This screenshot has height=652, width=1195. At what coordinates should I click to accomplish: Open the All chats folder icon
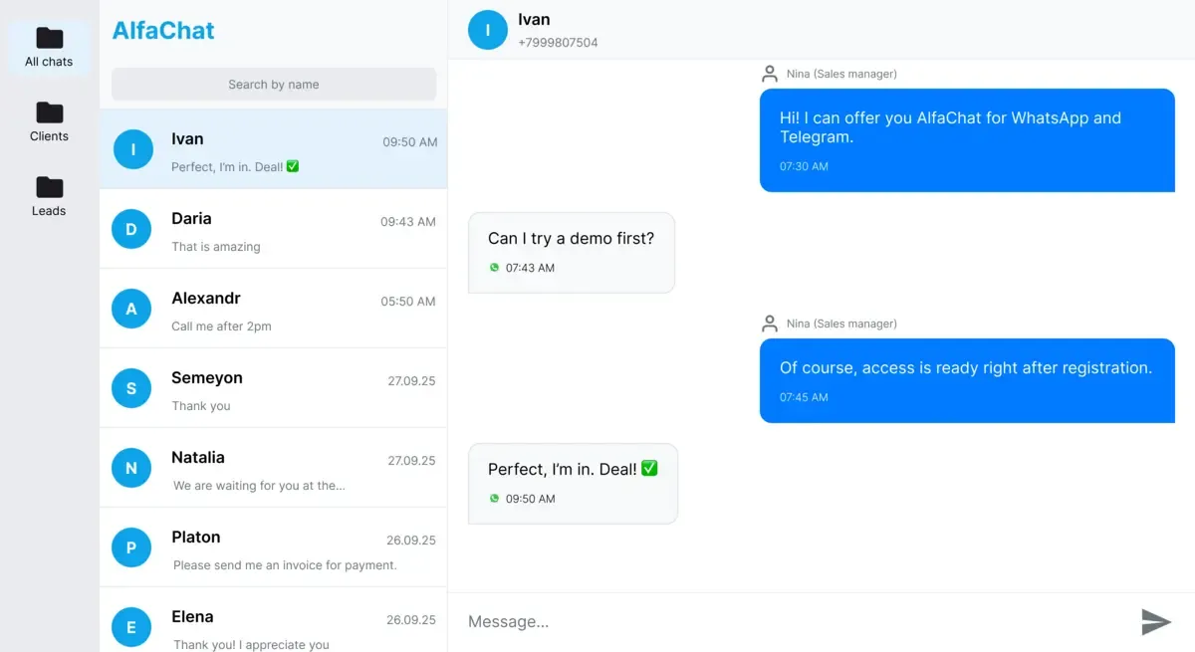point(49,37)
